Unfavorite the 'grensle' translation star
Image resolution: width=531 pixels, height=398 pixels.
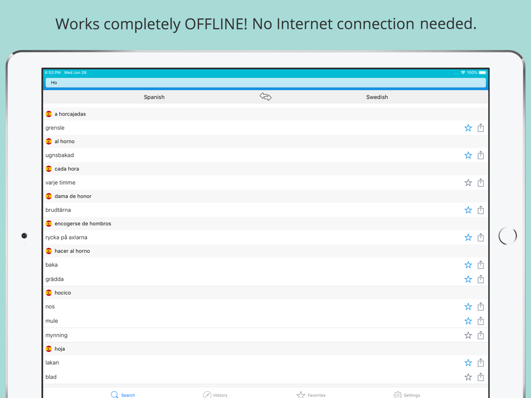468,128
